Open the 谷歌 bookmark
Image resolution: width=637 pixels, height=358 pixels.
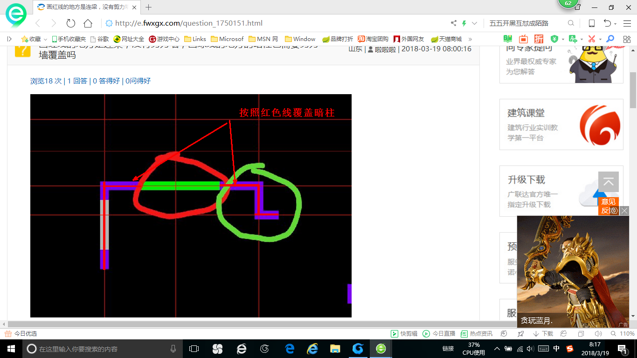[x=99, y=39]
